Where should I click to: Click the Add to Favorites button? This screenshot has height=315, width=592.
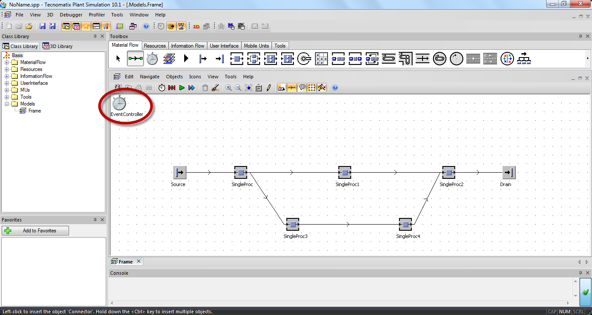[x=35, y=231]
